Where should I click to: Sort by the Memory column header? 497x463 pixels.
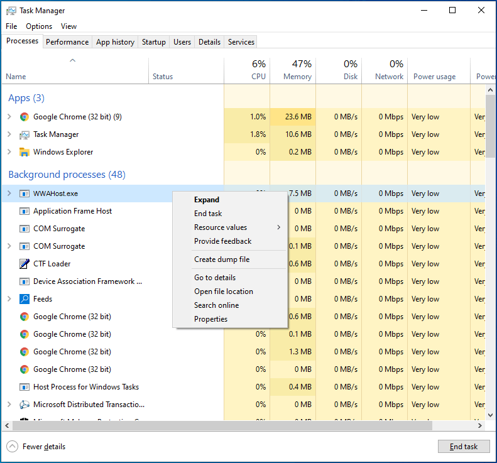(x=293, y=70)
